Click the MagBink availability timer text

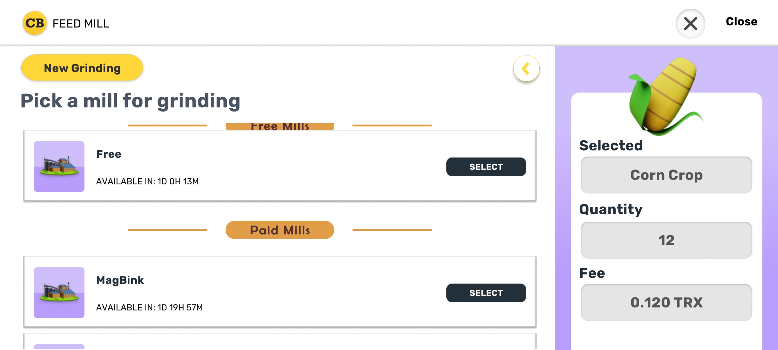pos(149,308)
